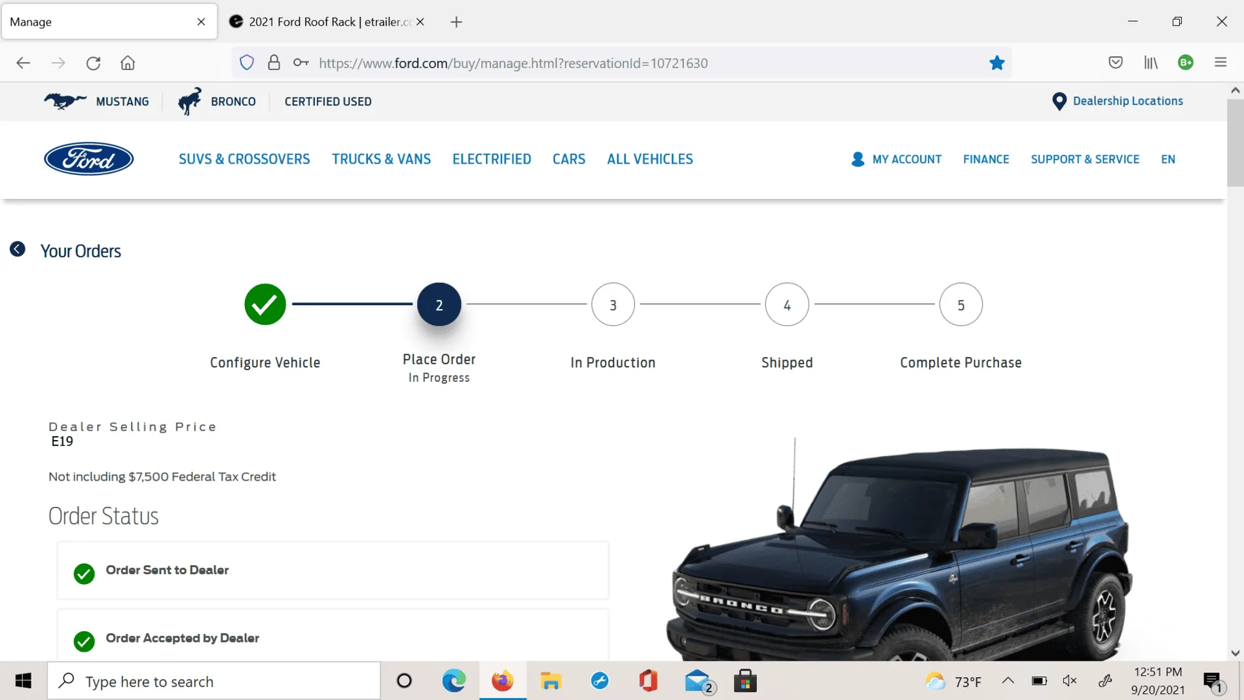Image resolution: width=1244 pixels, height=700 pixels.
Task: Click the Mustang pony logo
Action: tap(65, 101)
